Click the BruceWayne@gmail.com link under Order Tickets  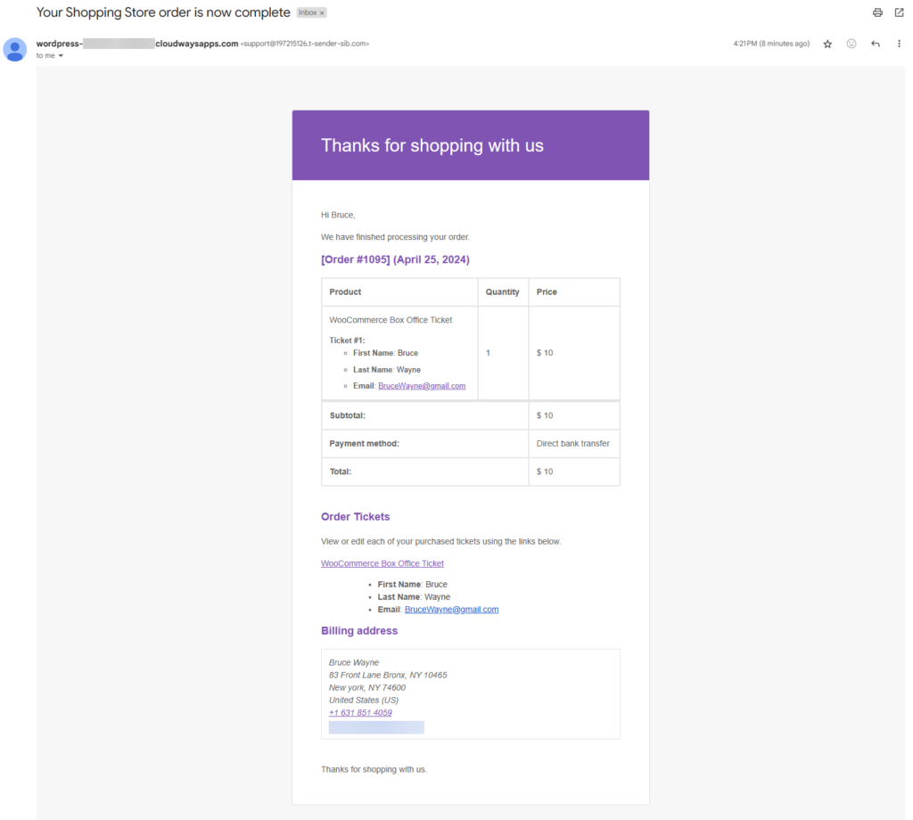point(451,610)
